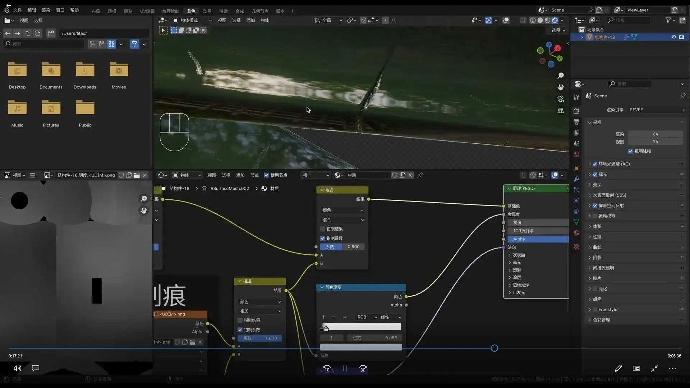Open the 文件 menu
The image size is (690, 388).
point(17,10)
